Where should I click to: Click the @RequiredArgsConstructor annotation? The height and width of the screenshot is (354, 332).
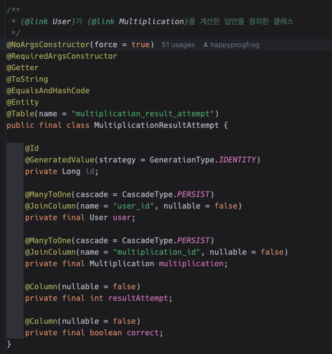click(62, 56)
